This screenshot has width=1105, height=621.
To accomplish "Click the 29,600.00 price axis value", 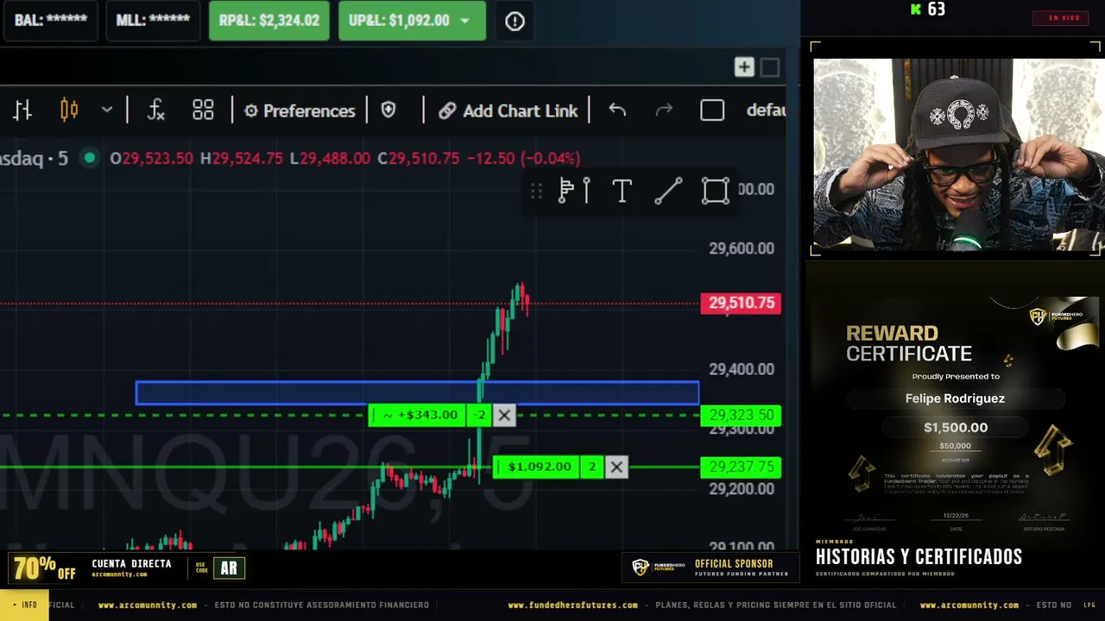I will [742, 248].
